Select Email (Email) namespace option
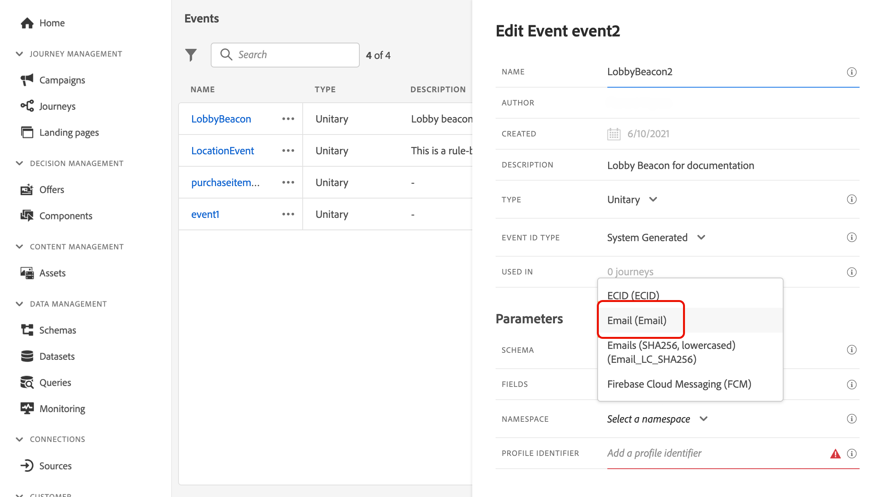This screenshot has height=497, width=879. [x=636, y=321]
